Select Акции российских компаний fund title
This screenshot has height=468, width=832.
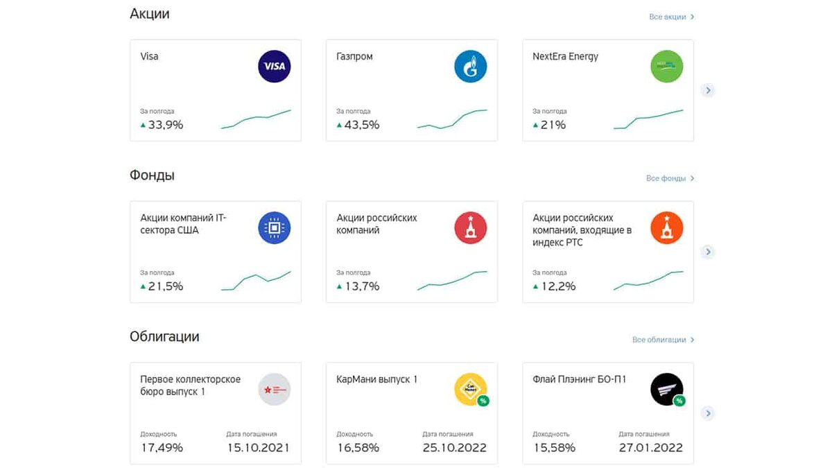point(376,224)
